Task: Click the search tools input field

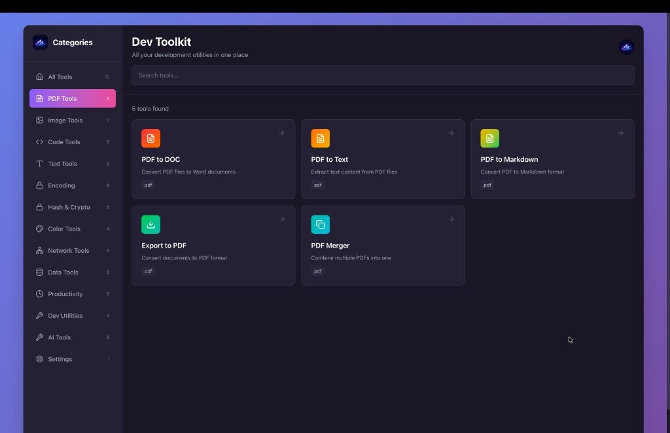Action: (x=383, y=75)
